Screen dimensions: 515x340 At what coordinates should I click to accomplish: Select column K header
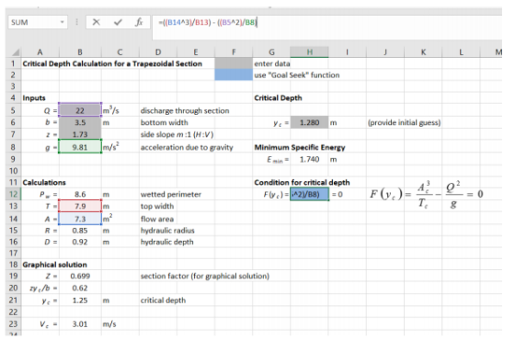pos(423,52)
